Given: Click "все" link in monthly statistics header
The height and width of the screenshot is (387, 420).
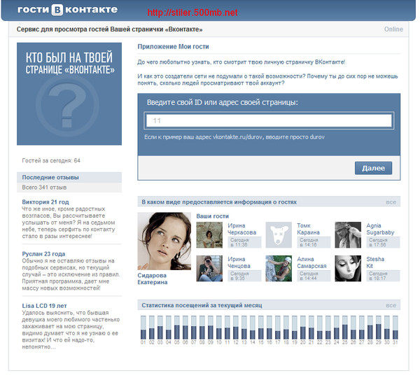Looking at the screenshot, I should click(x=391, y=305).
